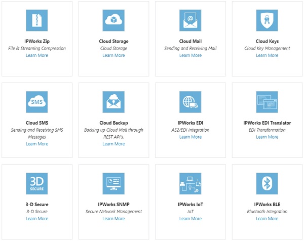Click italic '3-D Secure' description text
This screenshot has width=304, height=241.
(x=37, y=211)
